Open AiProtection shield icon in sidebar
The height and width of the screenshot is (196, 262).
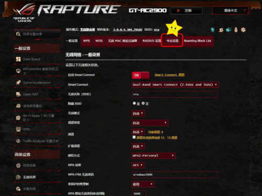coord(18,71)
